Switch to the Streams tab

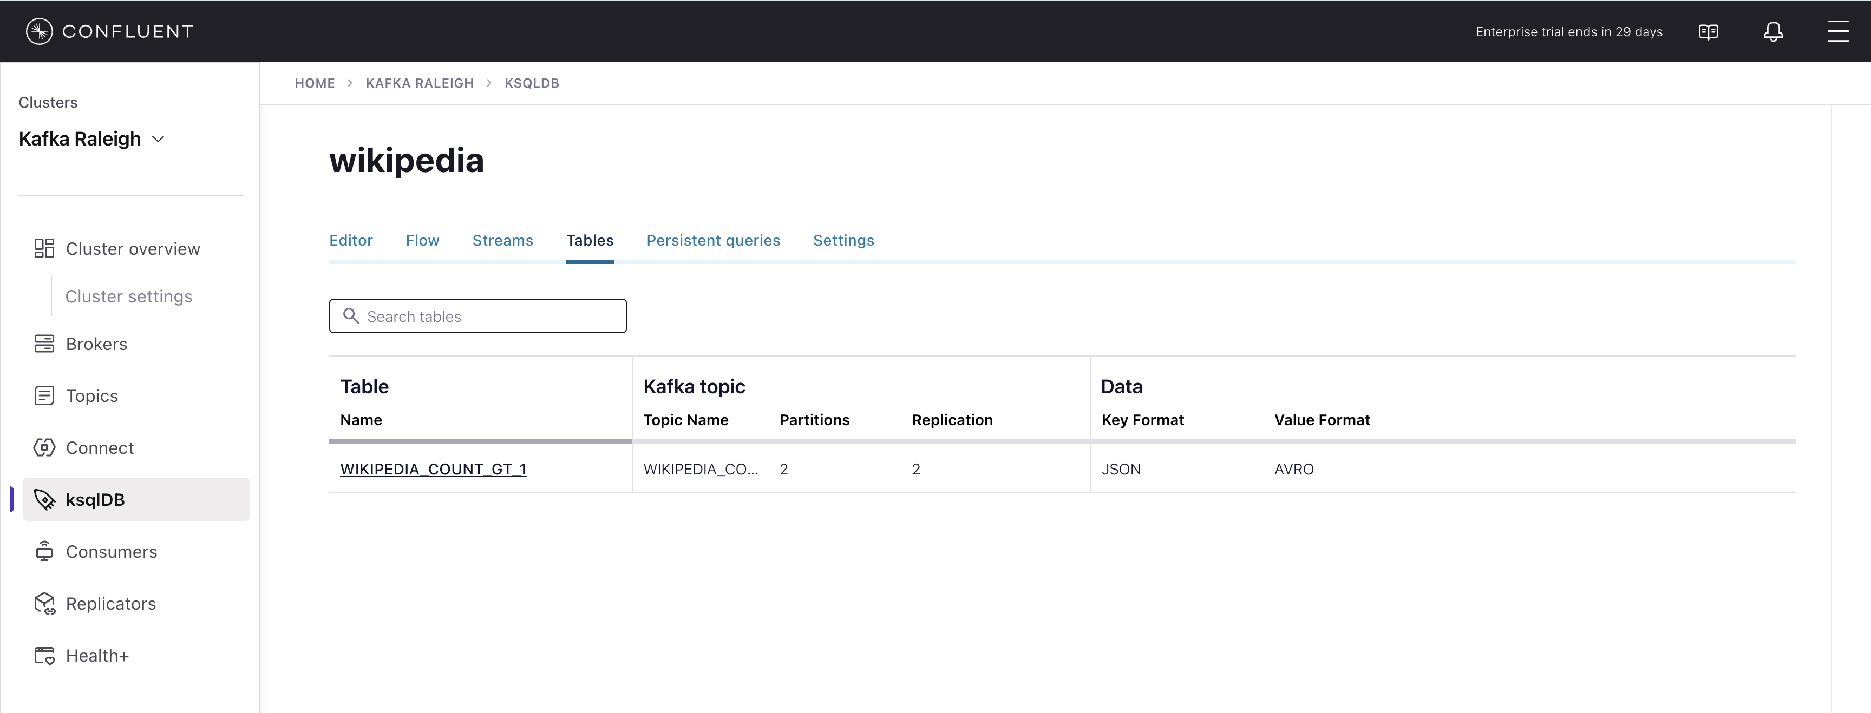coord(502,240)
